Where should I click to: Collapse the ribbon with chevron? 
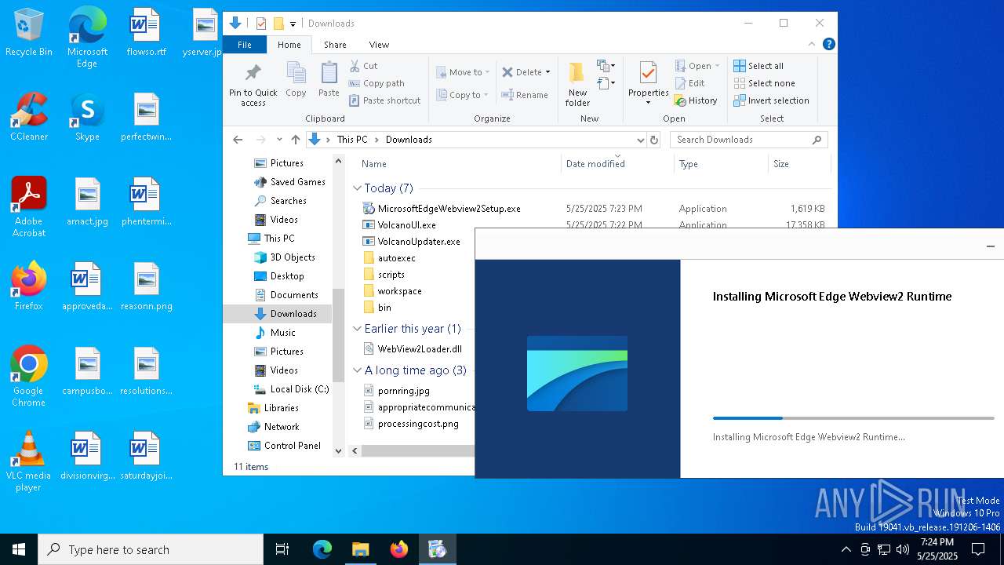812,45
